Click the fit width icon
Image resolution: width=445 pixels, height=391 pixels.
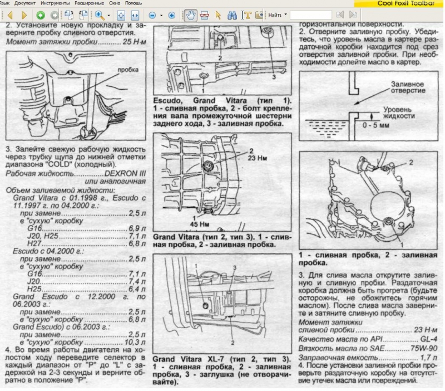click(x=135, y=15)
